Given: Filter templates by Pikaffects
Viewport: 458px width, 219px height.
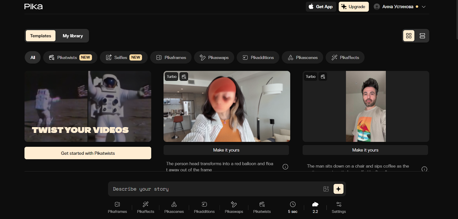Looking at the screenshot, I should (x=345, y=57).
